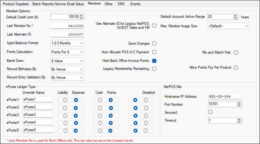Click the Default Credit Limit value field
Screen dimensions: 260x144
tap(65, 17)
